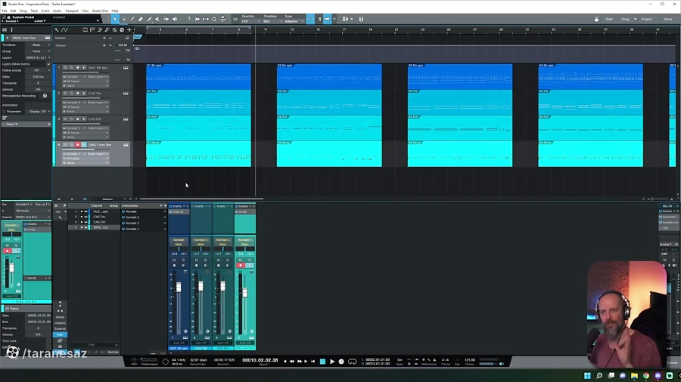This screenshot has width=681, height=382.
Task: Click the Remote button in mixer panel
Action: 113,352
